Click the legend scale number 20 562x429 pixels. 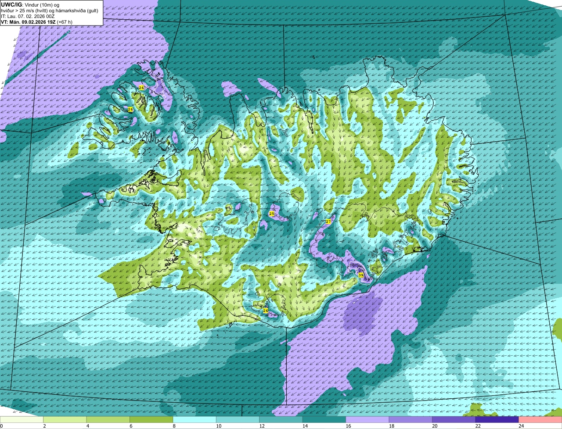click(x=435, y=426)
